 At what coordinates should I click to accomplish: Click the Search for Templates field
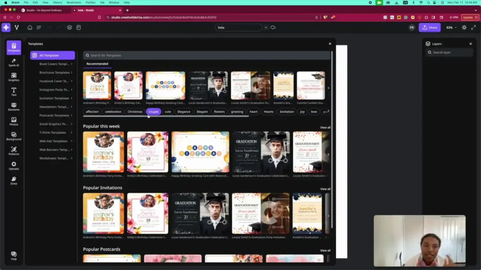207,55
